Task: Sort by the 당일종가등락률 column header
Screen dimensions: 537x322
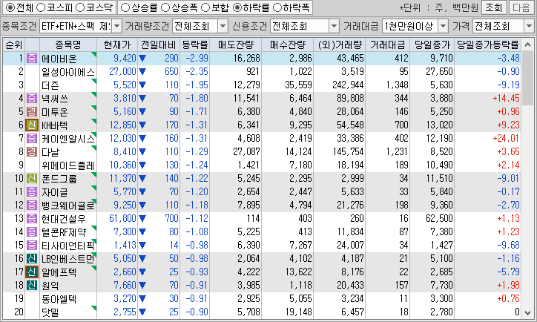Action: point(488,45)
